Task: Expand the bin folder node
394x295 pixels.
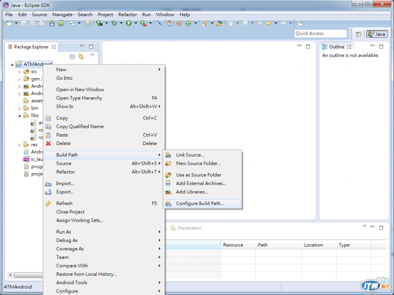Action: 19,108
